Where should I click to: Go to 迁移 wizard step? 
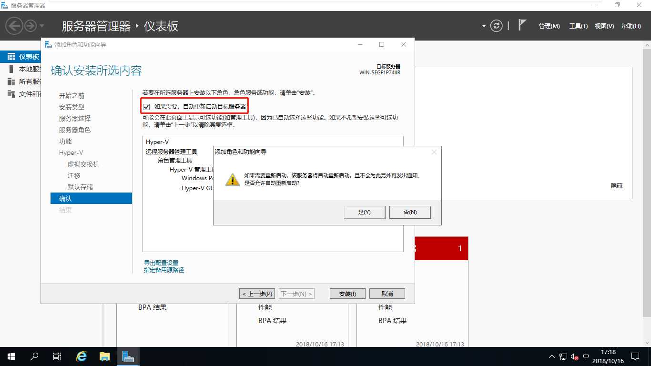click(74, 176)
